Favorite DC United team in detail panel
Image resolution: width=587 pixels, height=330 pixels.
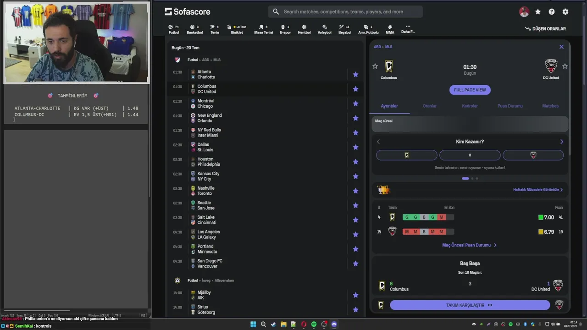[565, 66]
